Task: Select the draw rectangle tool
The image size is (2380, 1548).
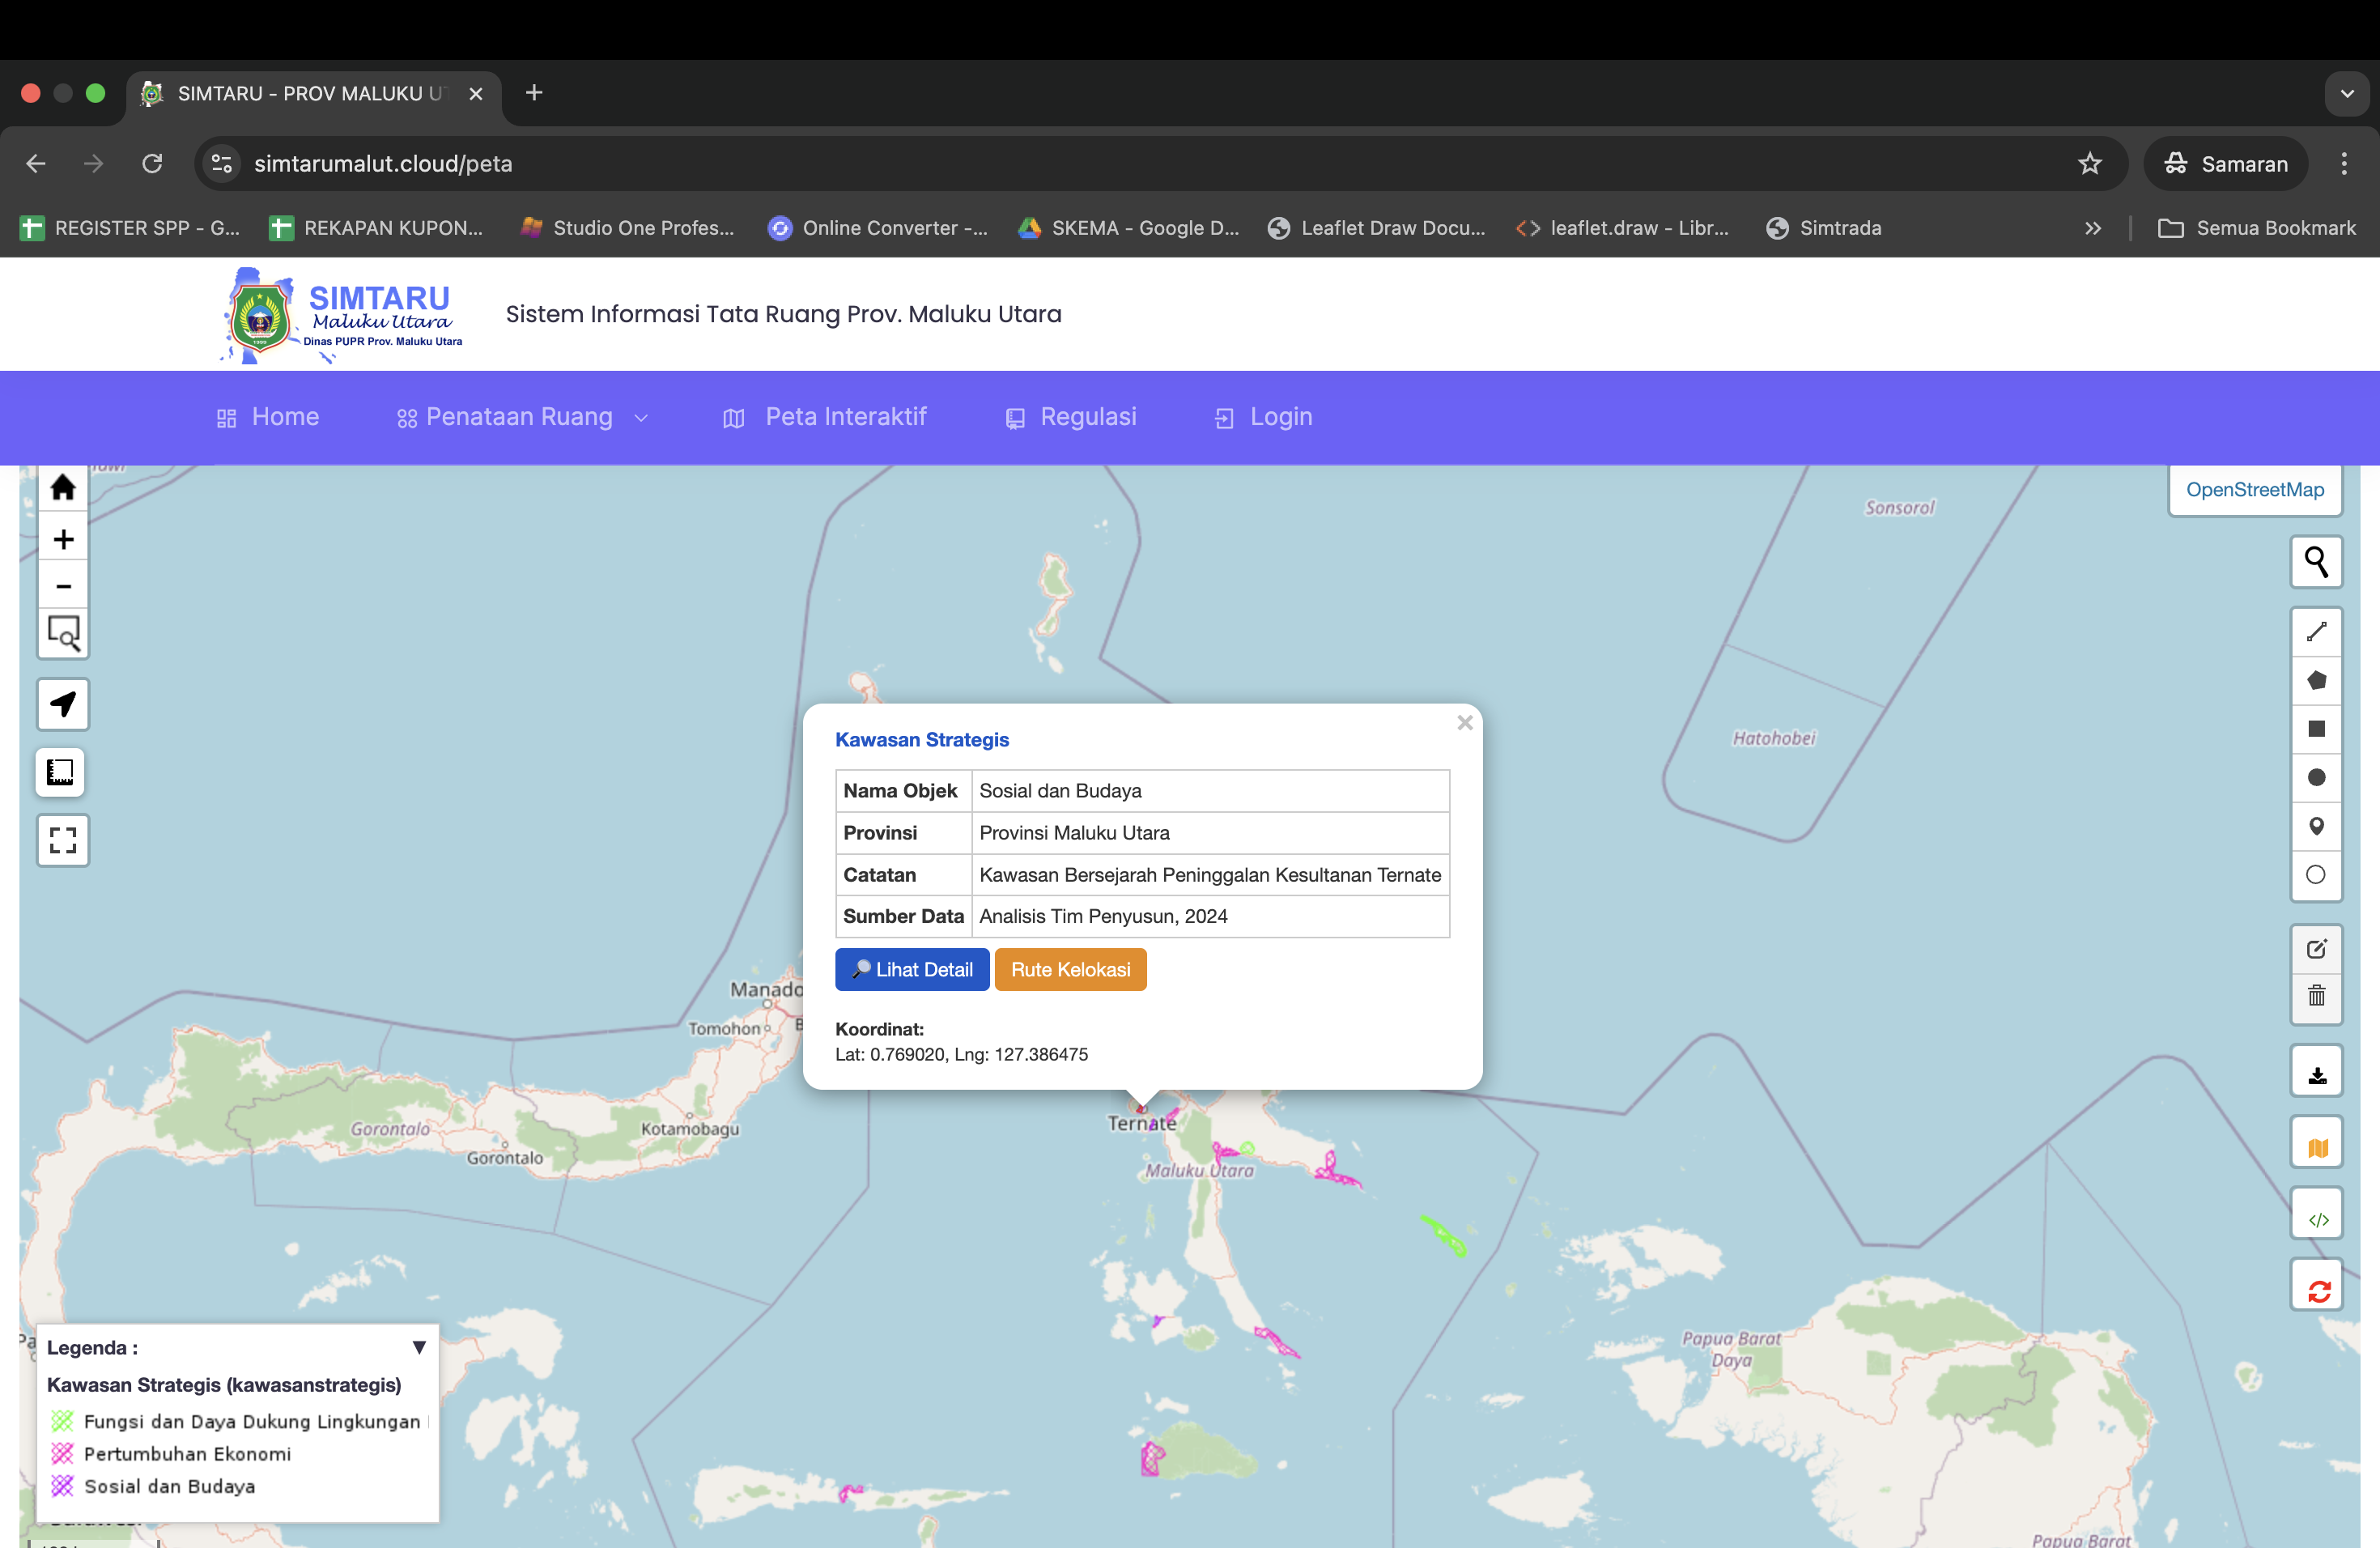Action: 2317,729
